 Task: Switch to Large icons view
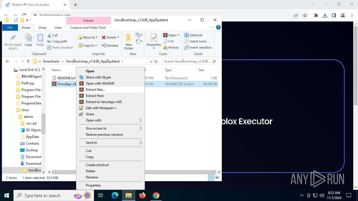(x=217, y=178)
